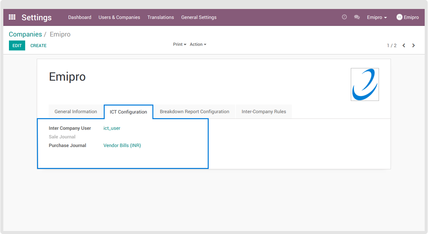Click the Emipro company logo image
This screenshot has height=234, width=428.
pyautogui.click(x=365, y=84)
